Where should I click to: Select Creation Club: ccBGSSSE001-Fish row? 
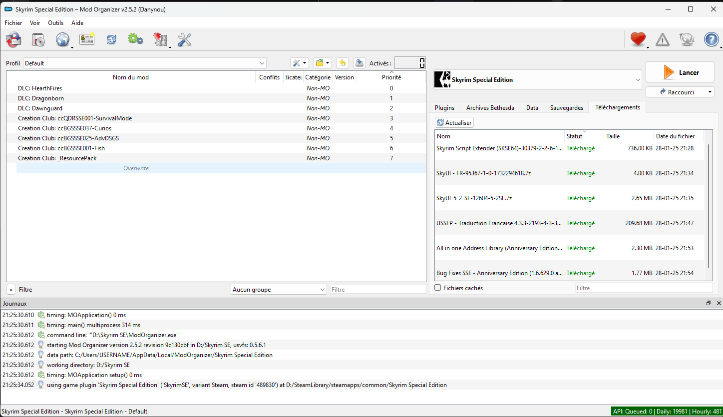tap(216, 148)
